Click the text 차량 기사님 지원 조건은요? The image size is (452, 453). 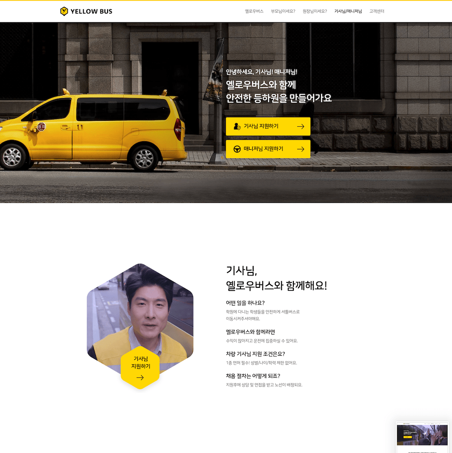click(255, 354)
